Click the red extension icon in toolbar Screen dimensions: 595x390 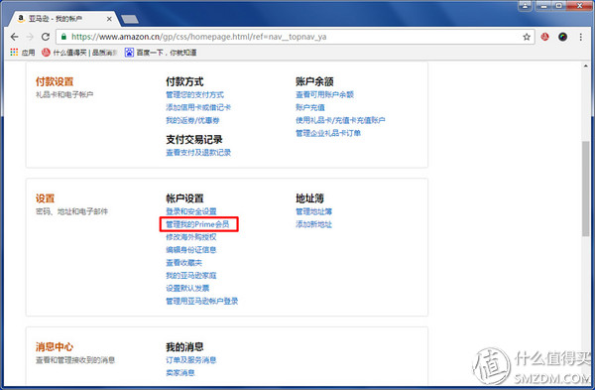tap(544, 37)
